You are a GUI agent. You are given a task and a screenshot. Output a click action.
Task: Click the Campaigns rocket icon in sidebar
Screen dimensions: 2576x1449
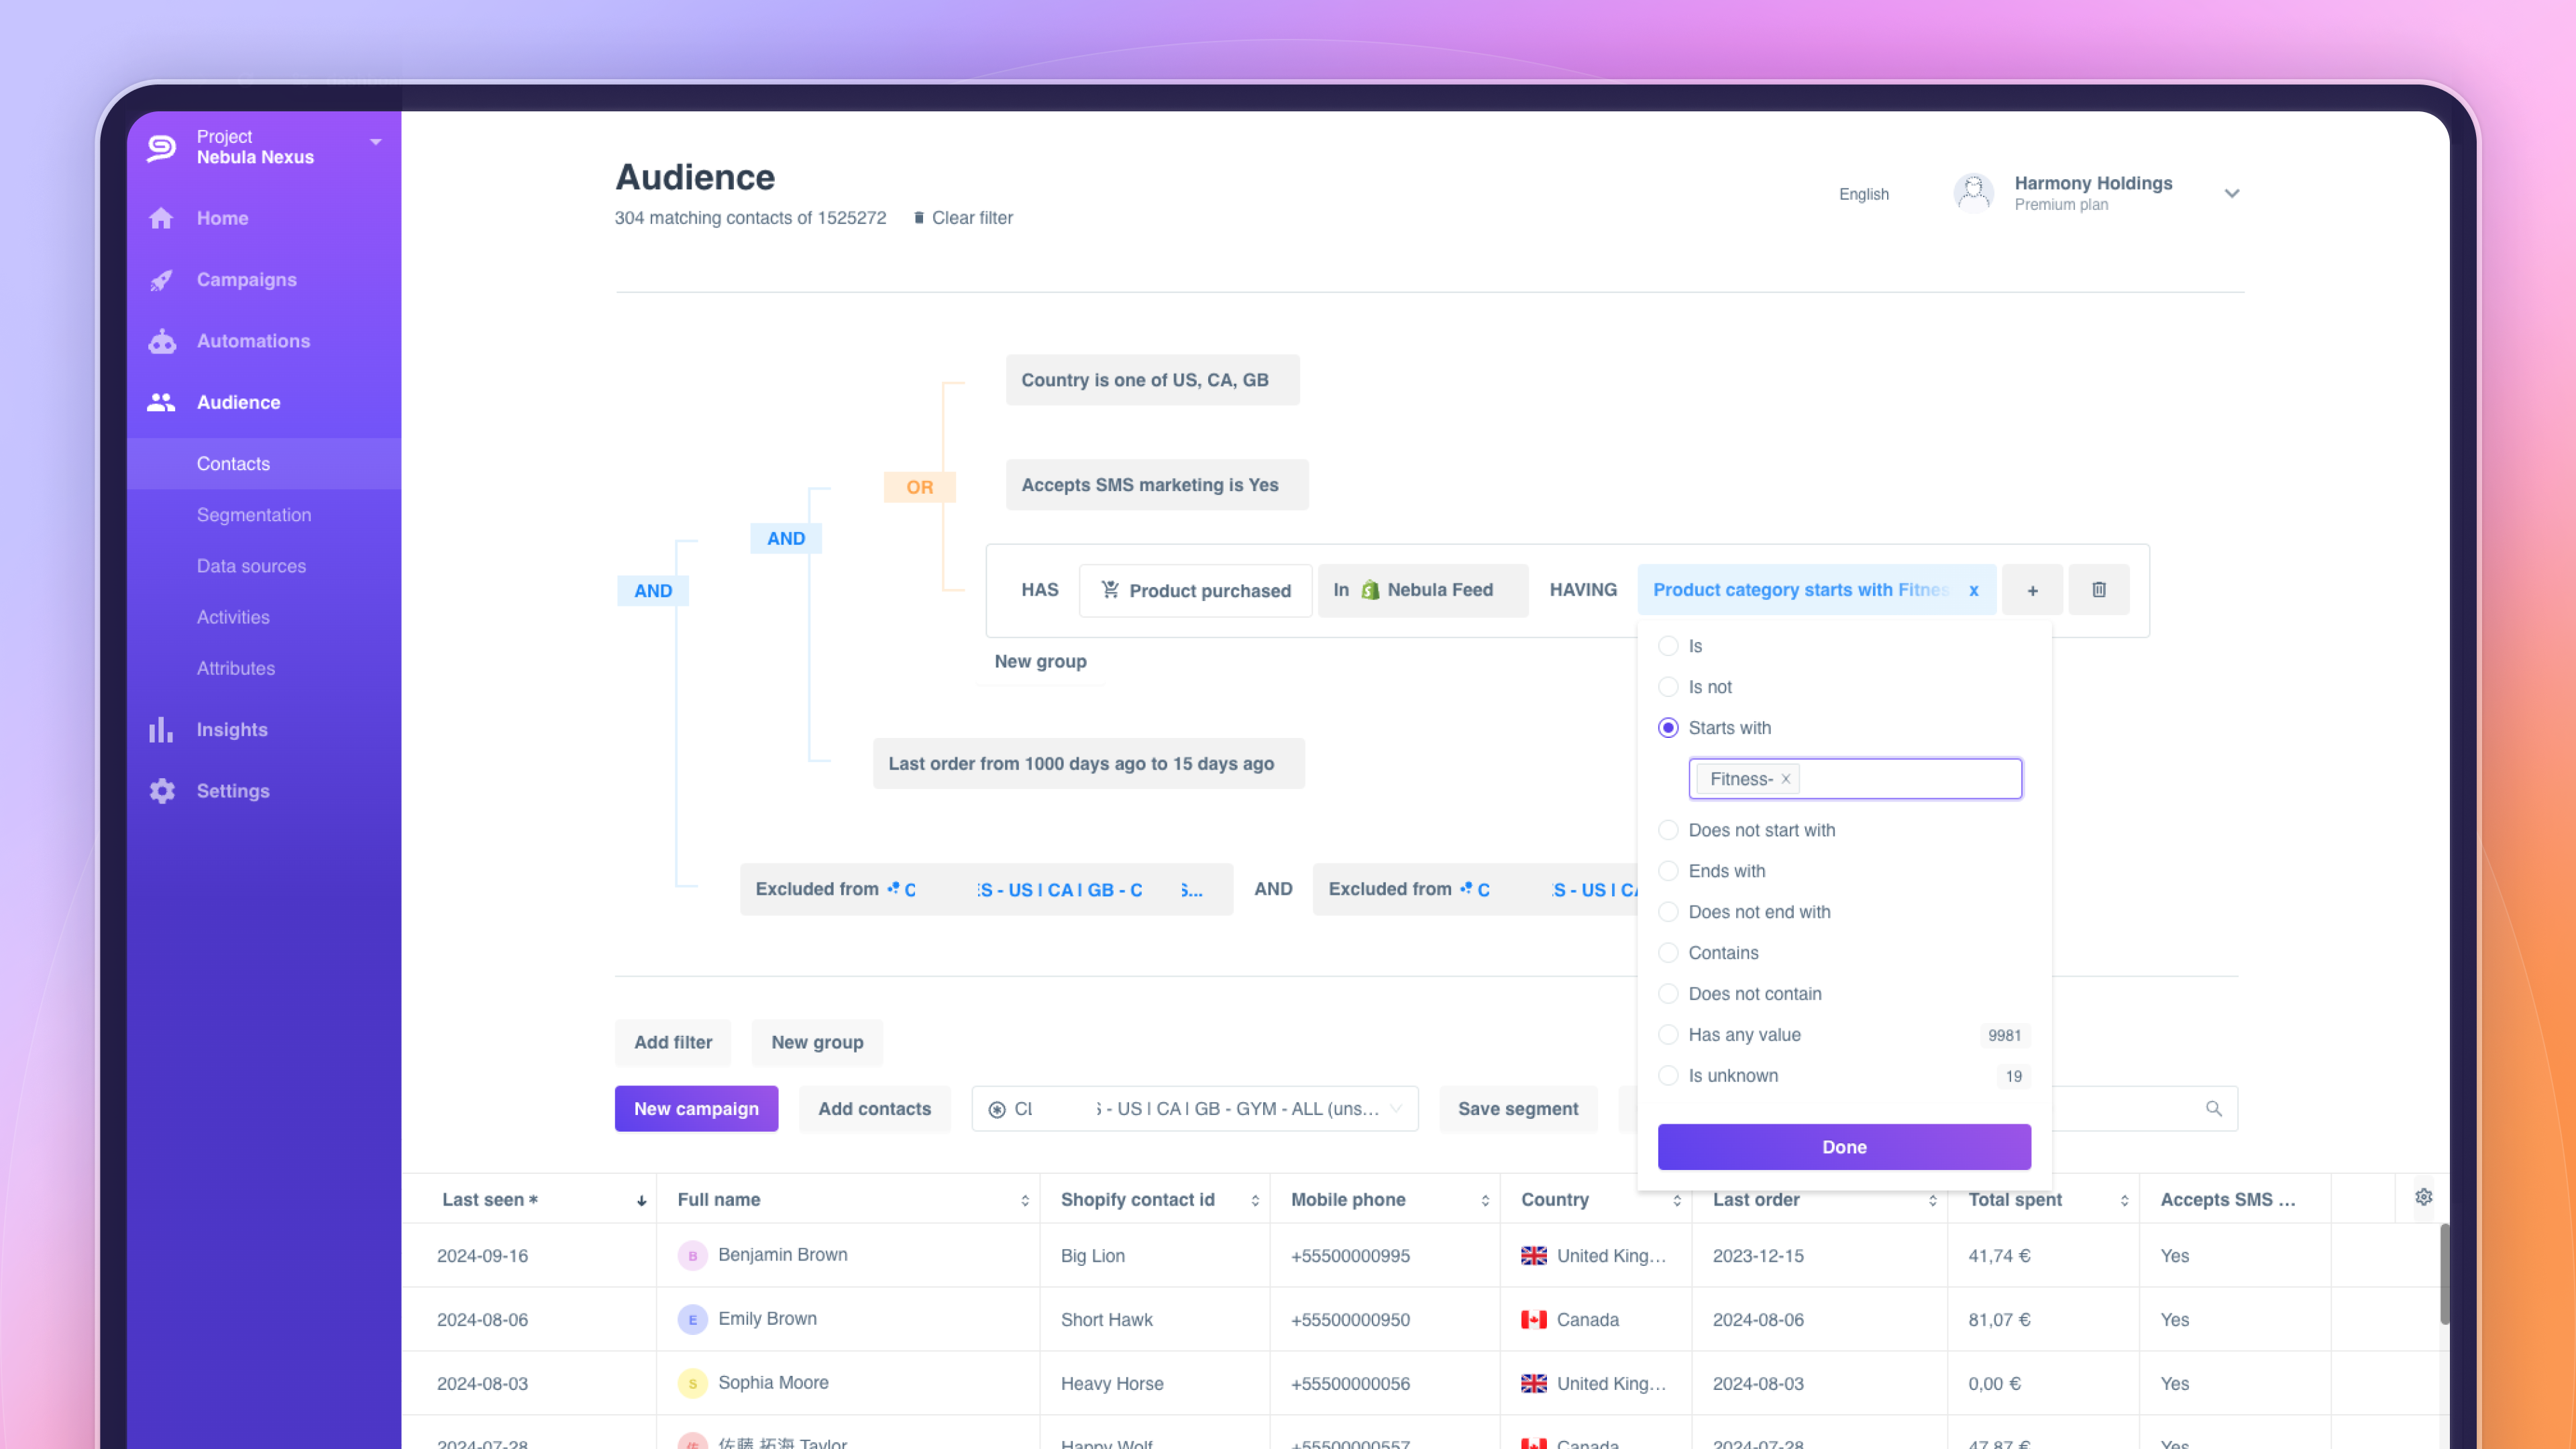point(161,280)
